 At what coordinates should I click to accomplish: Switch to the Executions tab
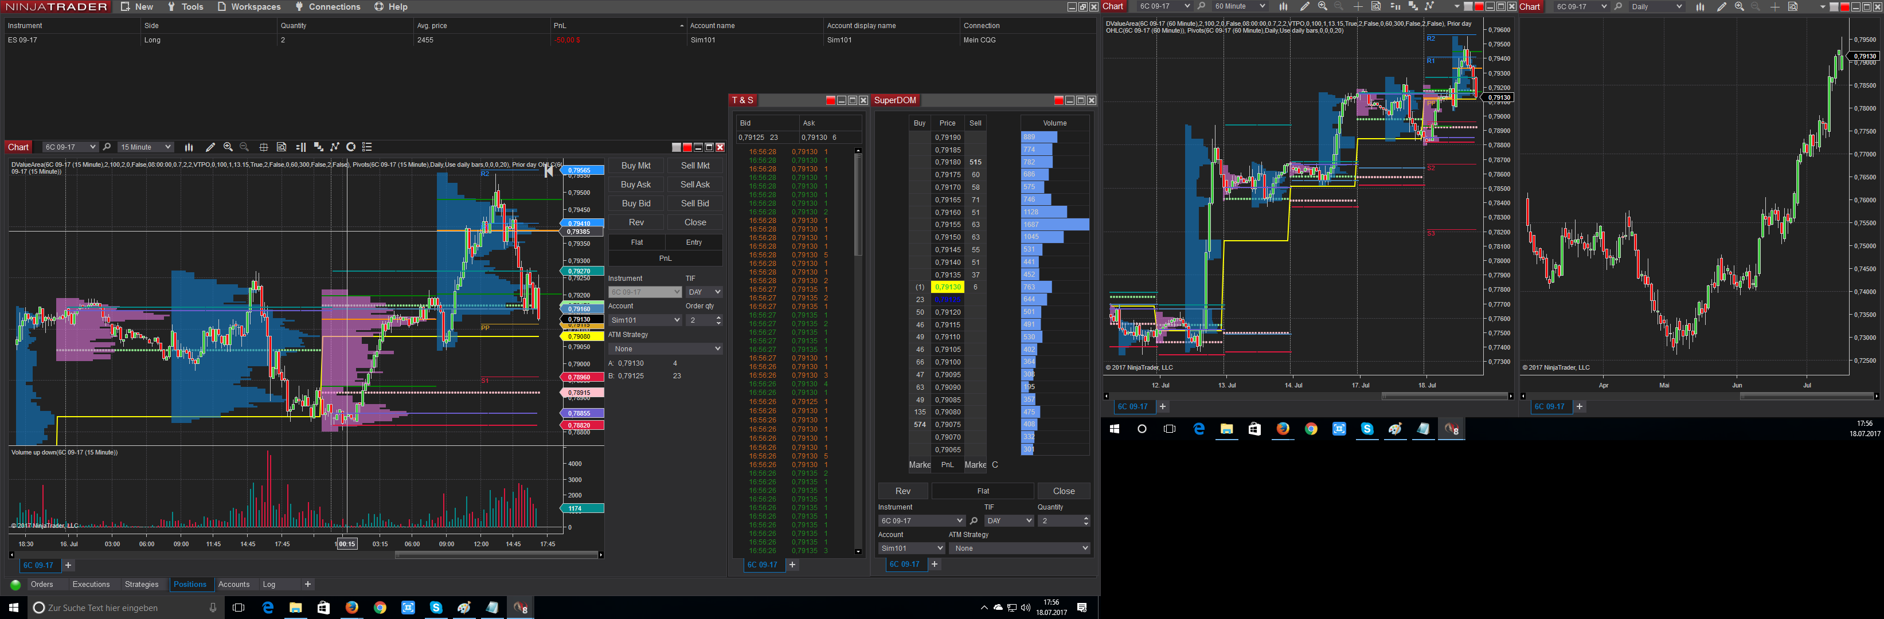(91, 585)
